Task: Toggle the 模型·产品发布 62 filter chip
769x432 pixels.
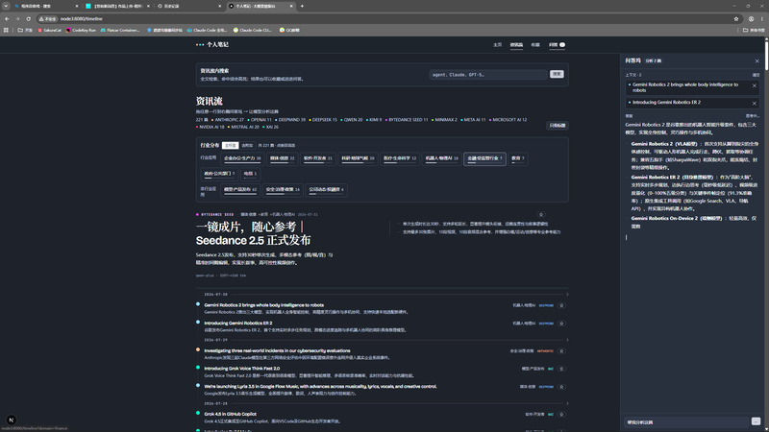Action: coord(240,189)
